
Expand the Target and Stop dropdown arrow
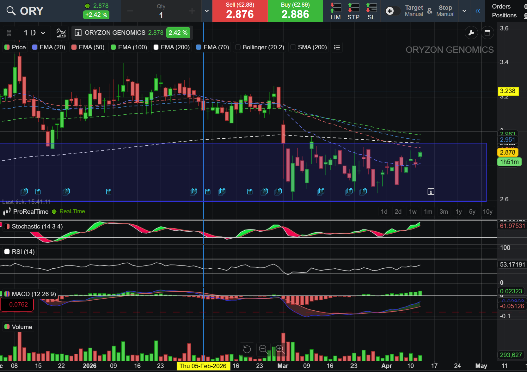click(464, 11)
